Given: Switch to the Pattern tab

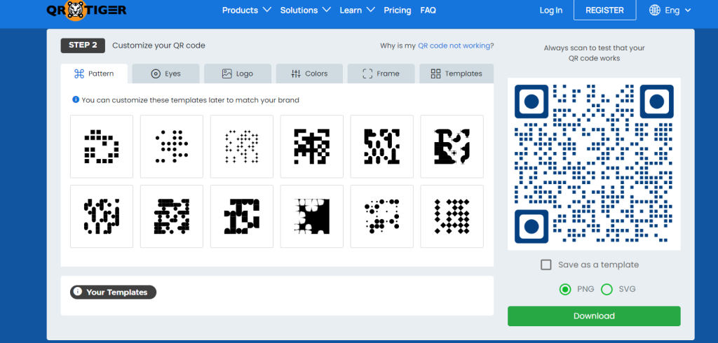Looking at the screenshot, I should 94,73.
